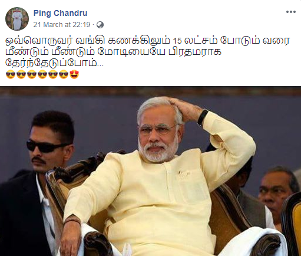Screen dimensions: 301x256
Task: Click the first line of the Tamil caption
Action: pyautogui.click(x=148, y=41)
